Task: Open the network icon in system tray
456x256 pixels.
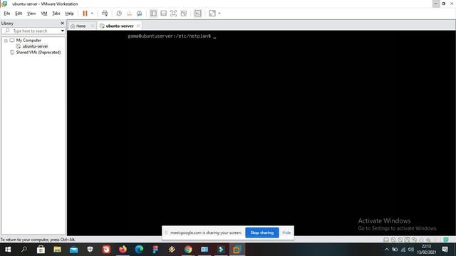Action: coord(403,250)
